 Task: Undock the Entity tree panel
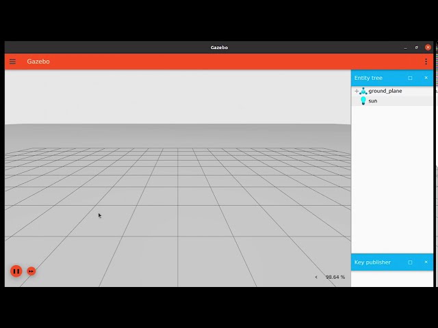(410, 78)
